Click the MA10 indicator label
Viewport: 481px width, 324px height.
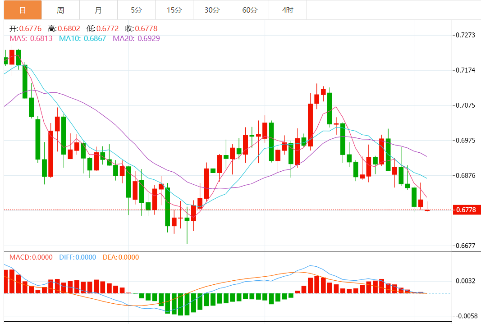(x=82, y=38)
